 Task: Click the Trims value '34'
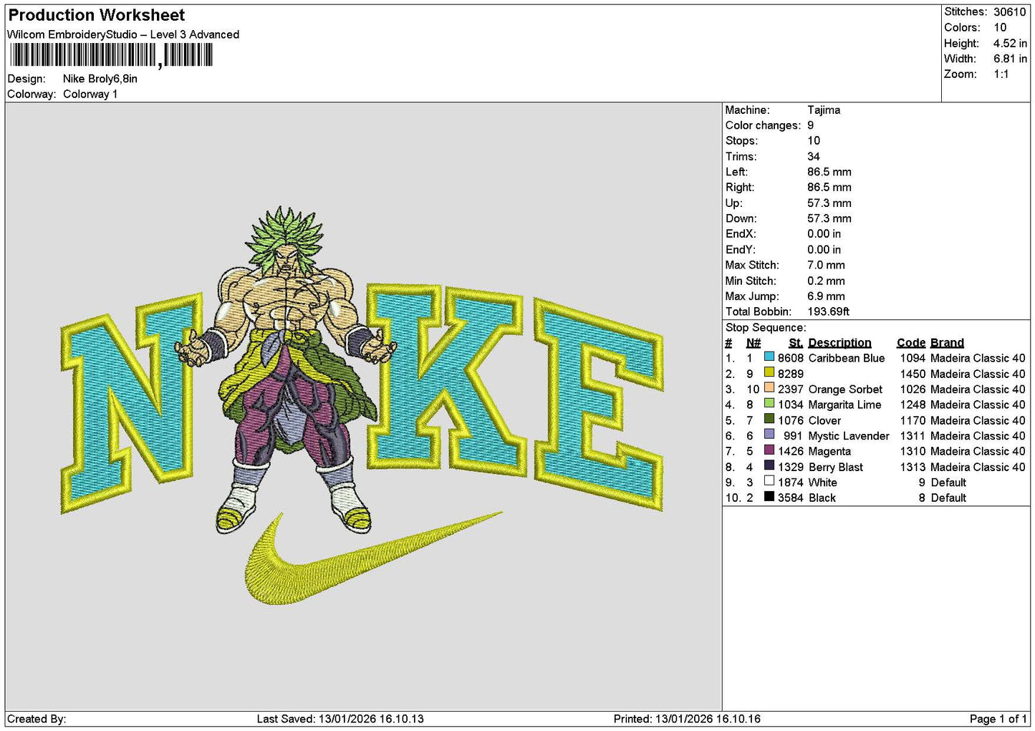click(814, 156)
